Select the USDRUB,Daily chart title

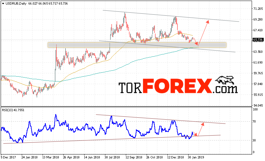point(16,3)
